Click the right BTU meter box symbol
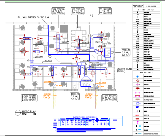The image size is (165, 136). [x=96, y=87]
